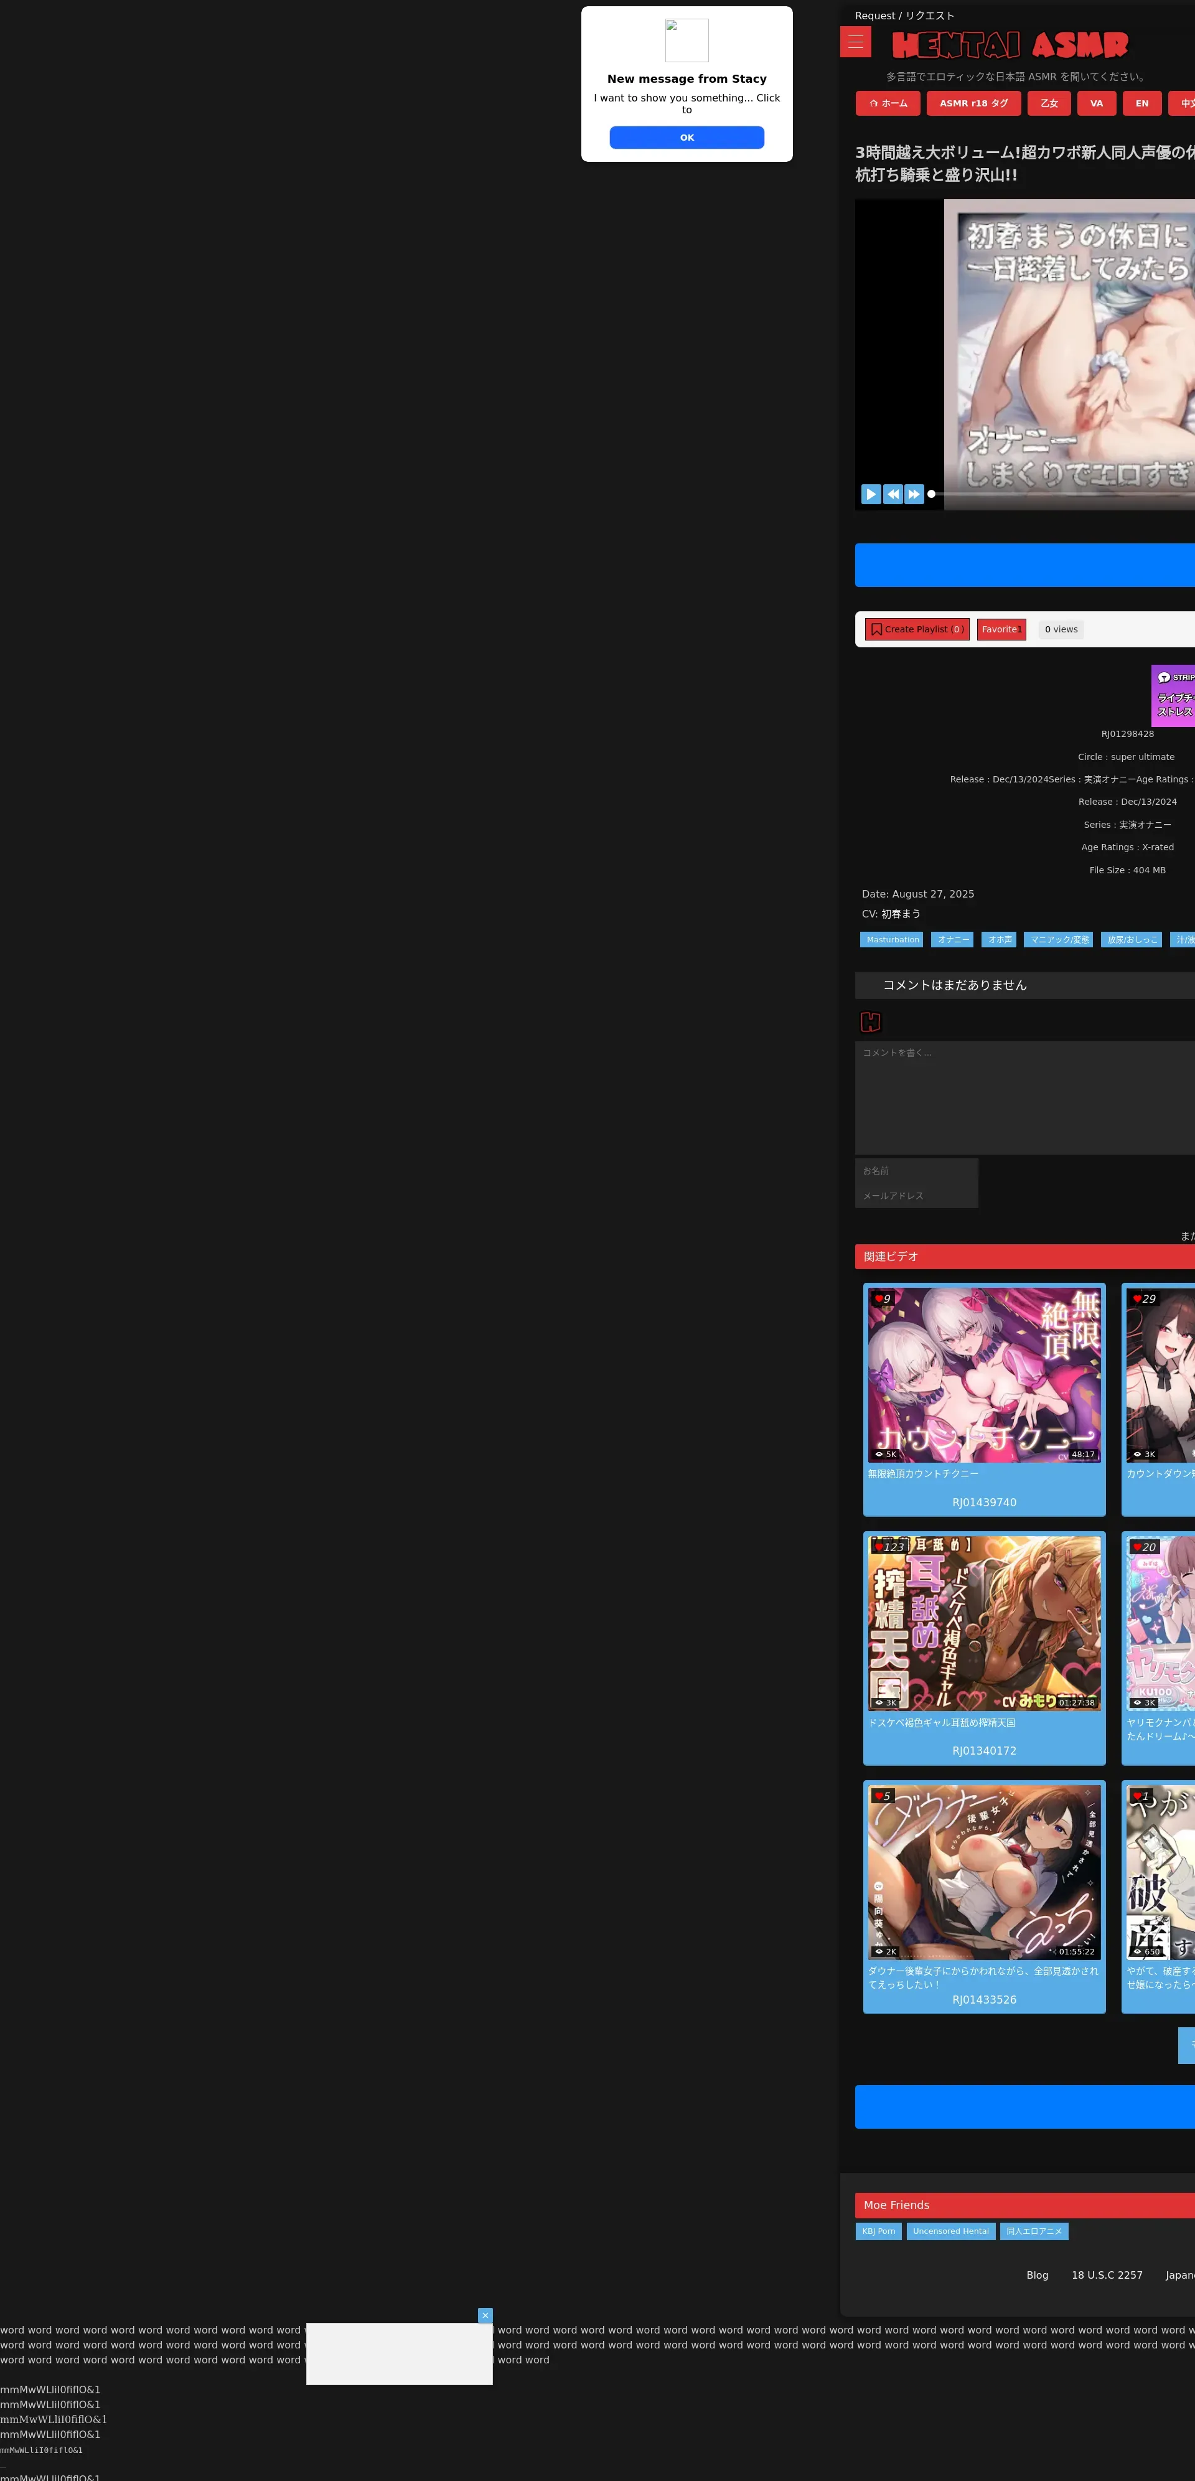Click the Favorite button
1195x2481 pixels.
pos(1000,630)
